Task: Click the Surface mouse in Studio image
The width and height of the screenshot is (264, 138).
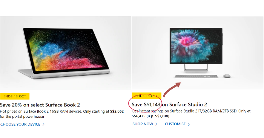Action: [227, 76]
